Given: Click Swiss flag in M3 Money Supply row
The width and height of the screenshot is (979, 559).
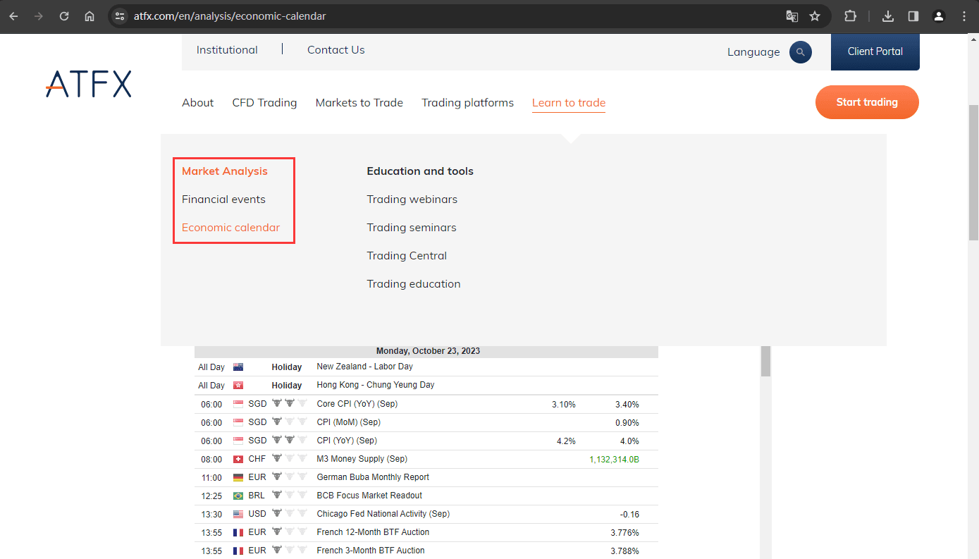Looking at the screenshot, I should point(238,459).
